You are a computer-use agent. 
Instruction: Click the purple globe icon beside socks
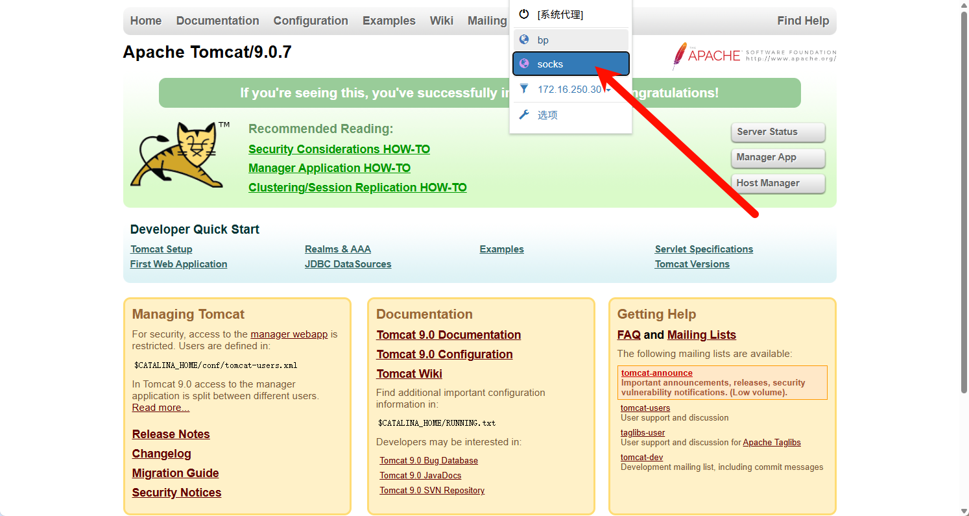click(x=524, y=64)
